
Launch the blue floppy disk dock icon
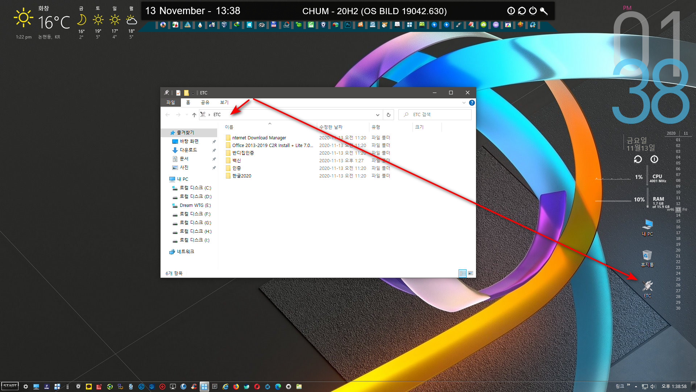tap(274, 25)
